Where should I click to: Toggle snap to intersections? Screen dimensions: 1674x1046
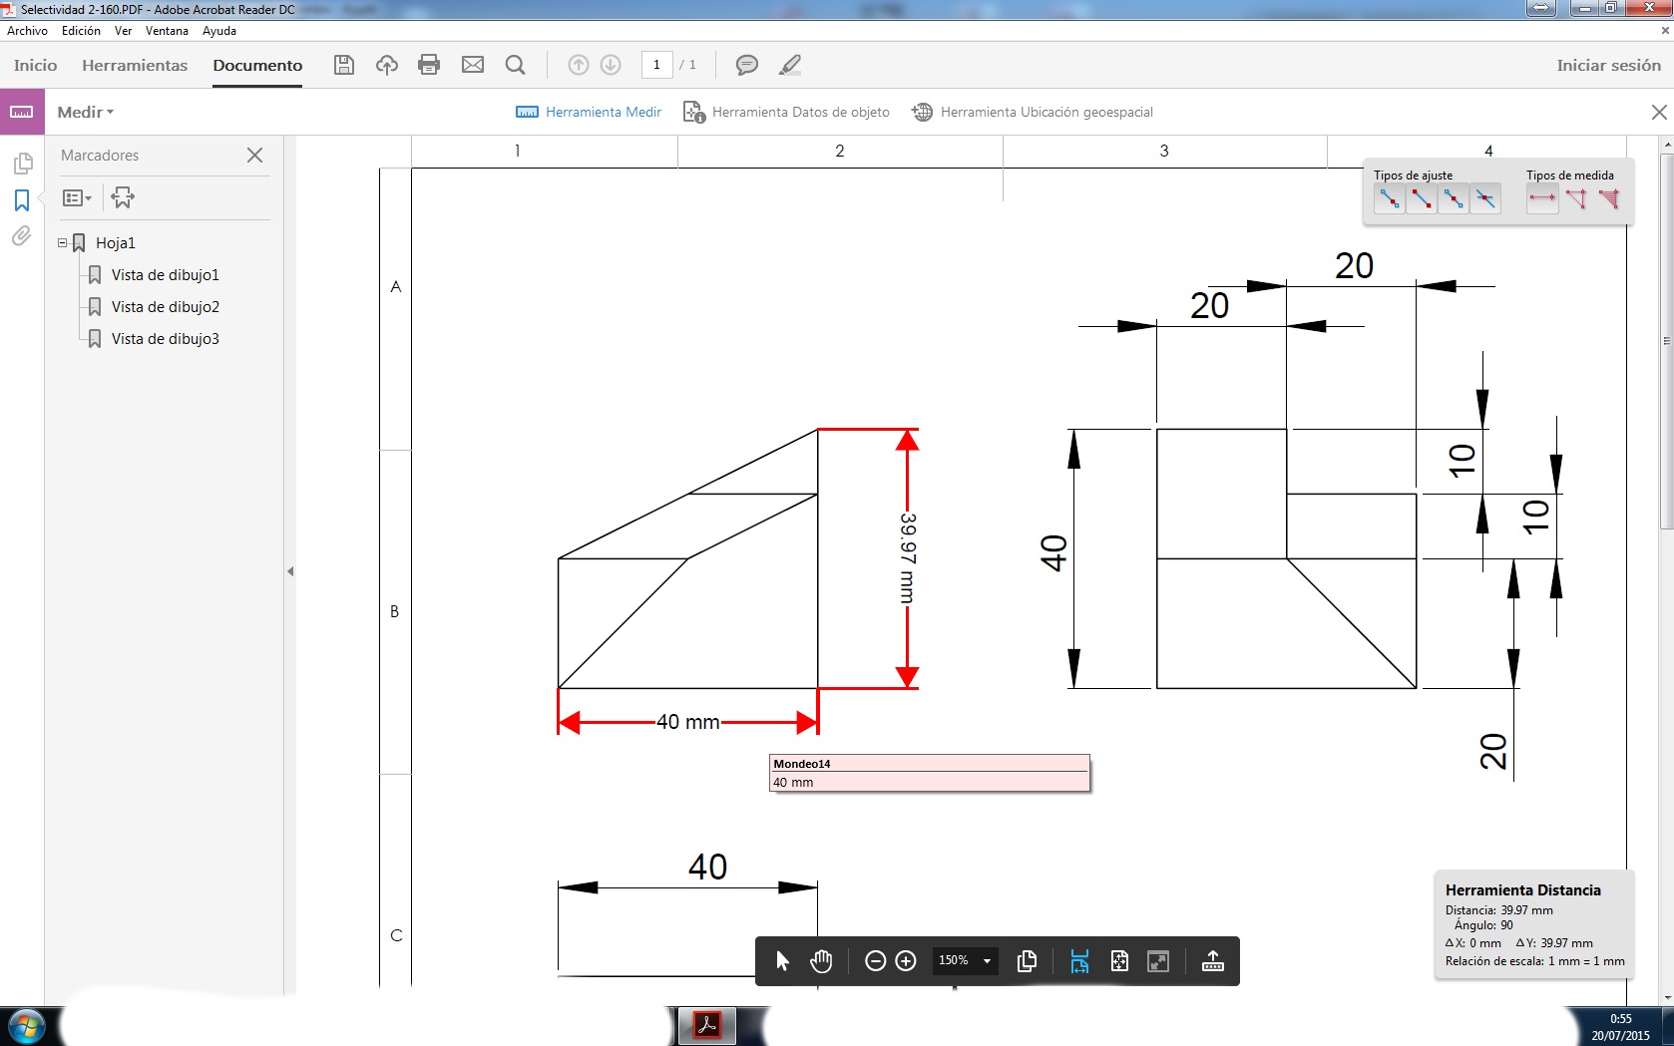(x=1484, y=198)
